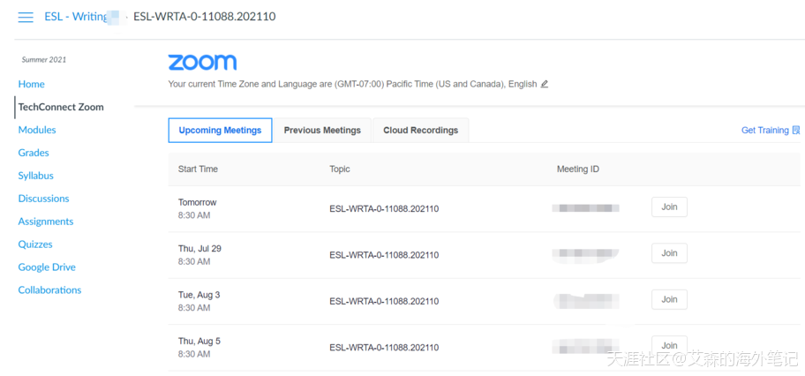Screen dimensions: 805x376
Task: Open the hamburger navigation menu
Action: click(x=26, y=17)
